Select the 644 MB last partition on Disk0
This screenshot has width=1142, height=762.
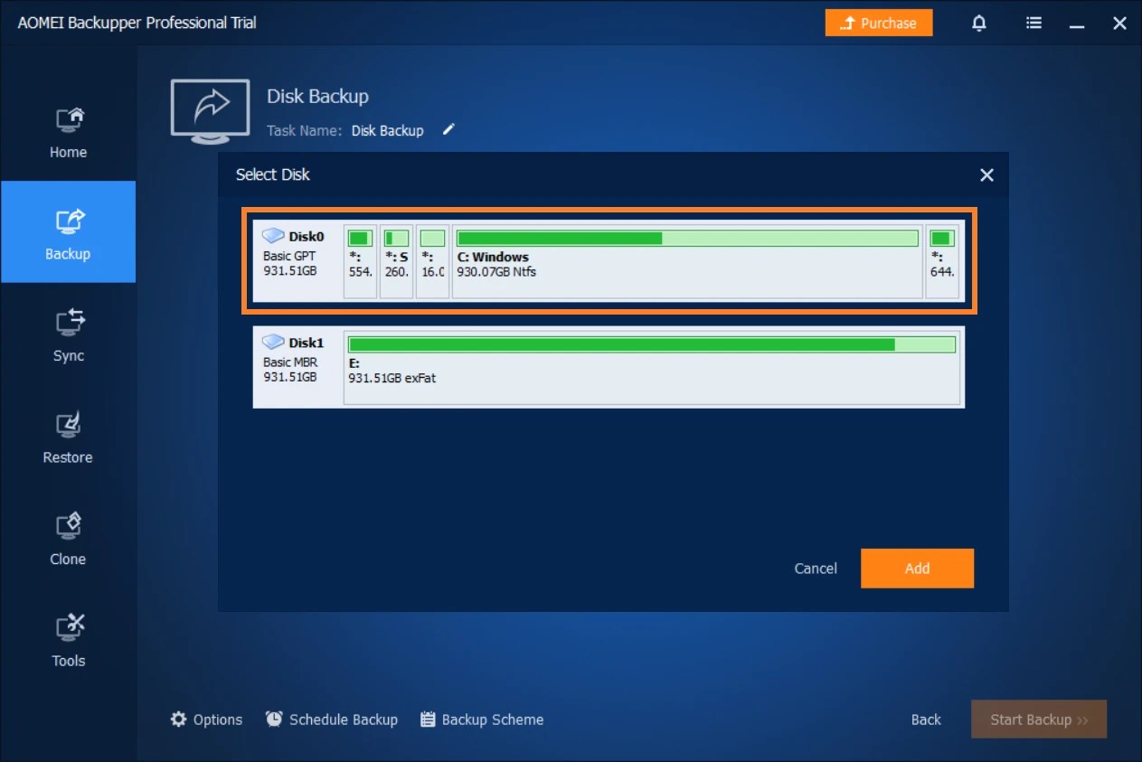[942, 262]
